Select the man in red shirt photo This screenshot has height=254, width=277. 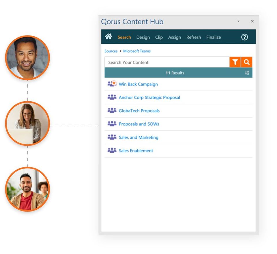pos(27,189)
